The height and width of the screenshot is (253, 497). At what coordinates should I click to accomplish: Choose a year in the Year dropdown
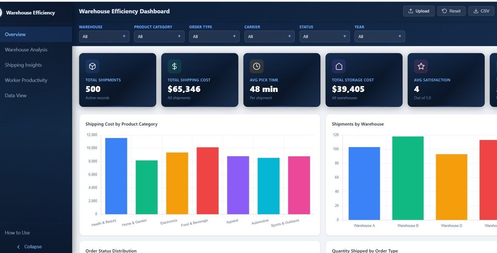[x=379, y=37]
